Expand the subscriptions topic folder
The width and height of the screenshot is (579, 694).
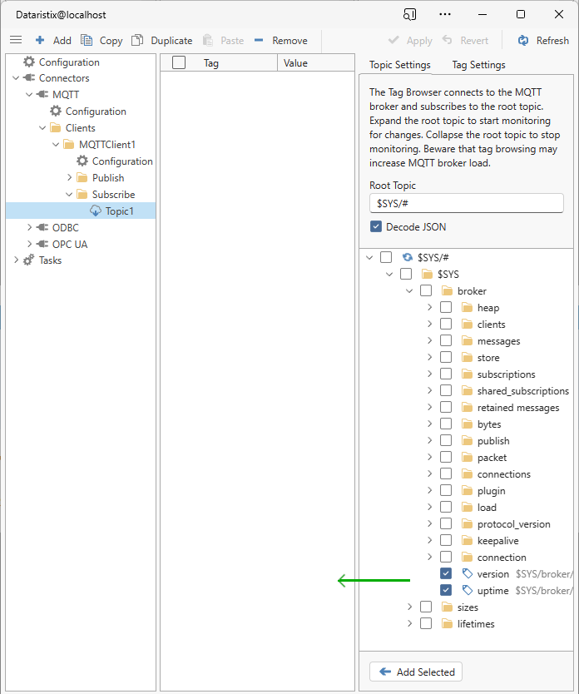click(429, 374)
